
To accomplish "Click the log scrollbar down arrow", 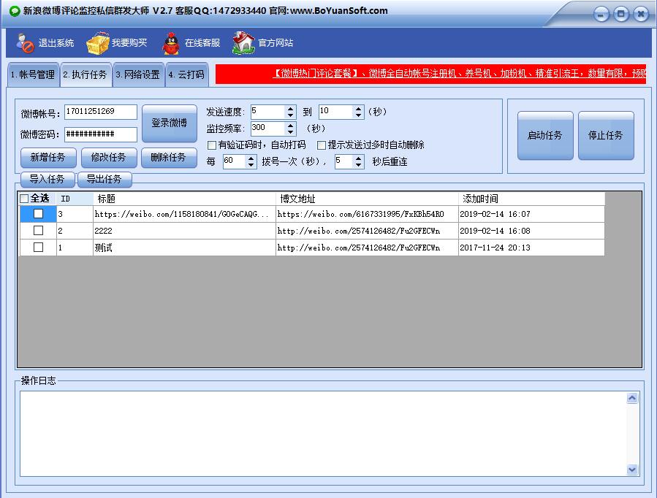I will pos(632,470).
